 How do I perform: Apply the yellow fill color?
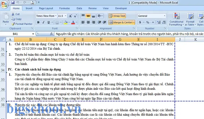pos(66,22)
